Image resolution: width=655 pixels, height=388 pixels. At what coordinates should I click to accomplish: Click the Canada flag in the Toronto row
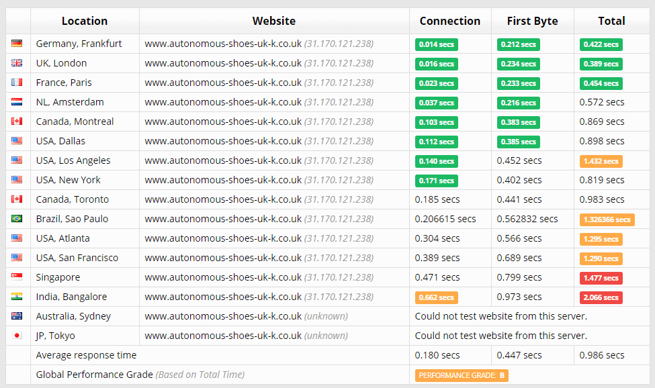click(17, 199)
